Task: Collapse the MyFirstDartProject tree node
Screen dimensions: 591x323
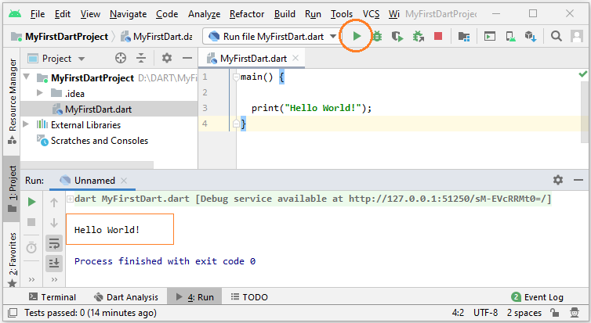Action: [27, 77]
